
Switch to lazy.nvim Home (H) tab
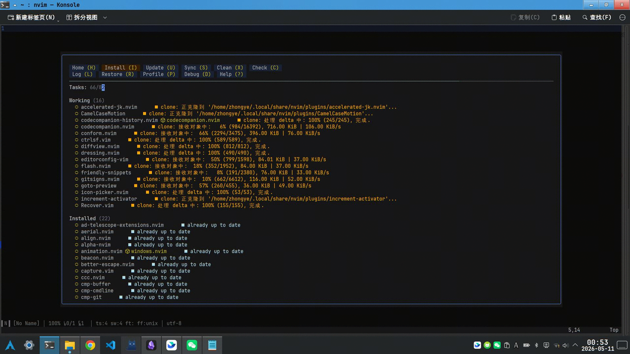[x=84, y=68]
